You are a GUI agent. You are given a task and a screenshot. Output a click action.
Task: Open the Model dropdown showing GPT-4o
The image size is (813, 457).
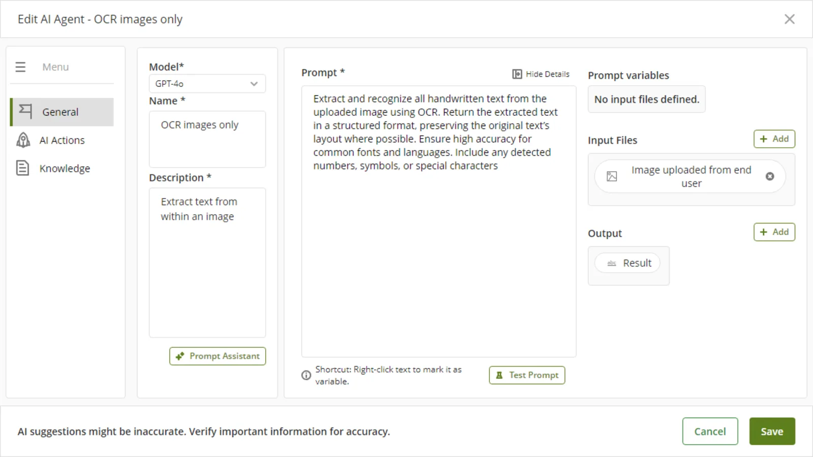pos(207,84)
